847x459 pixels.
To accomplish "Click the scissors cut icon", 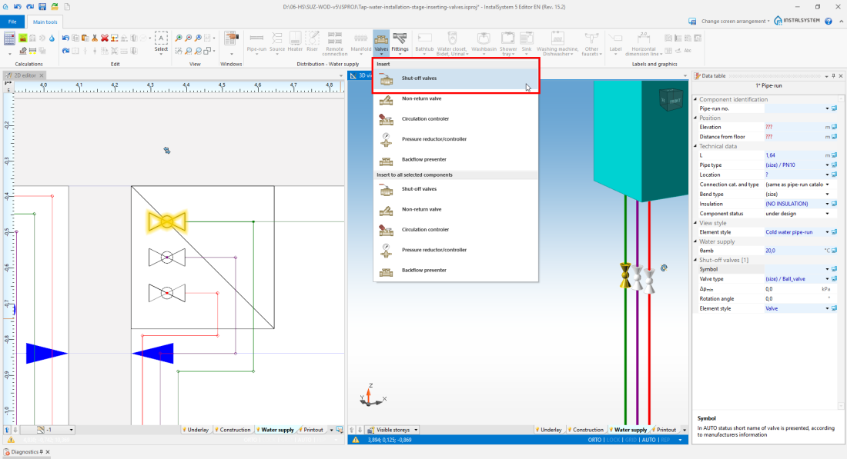I will (x=95, y=38).
